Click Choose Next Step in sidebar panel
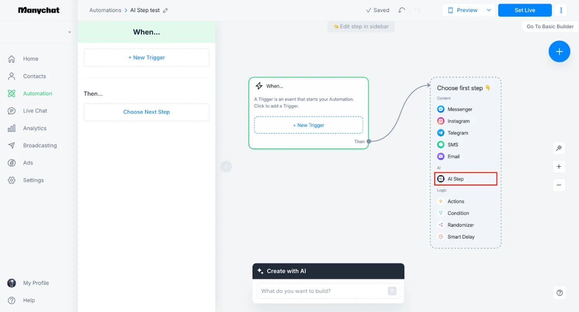This screenshot has height=312, width=579. [x=147, y=112]
